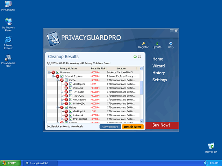This screenshot has width=222, height=166.
Task: Click the Register key icon
Action: click(143, 43)
